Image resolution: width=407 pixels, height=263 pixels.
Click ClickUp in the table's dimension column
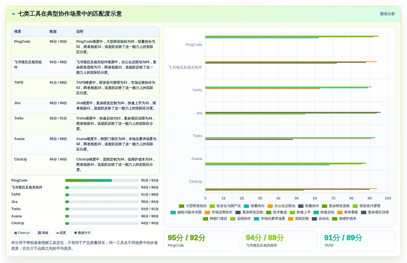click(x=21, y=159)
